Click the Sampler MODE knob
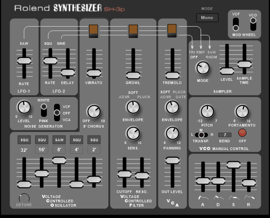Viewport: 270px width, 218px height. coord(203,68)
